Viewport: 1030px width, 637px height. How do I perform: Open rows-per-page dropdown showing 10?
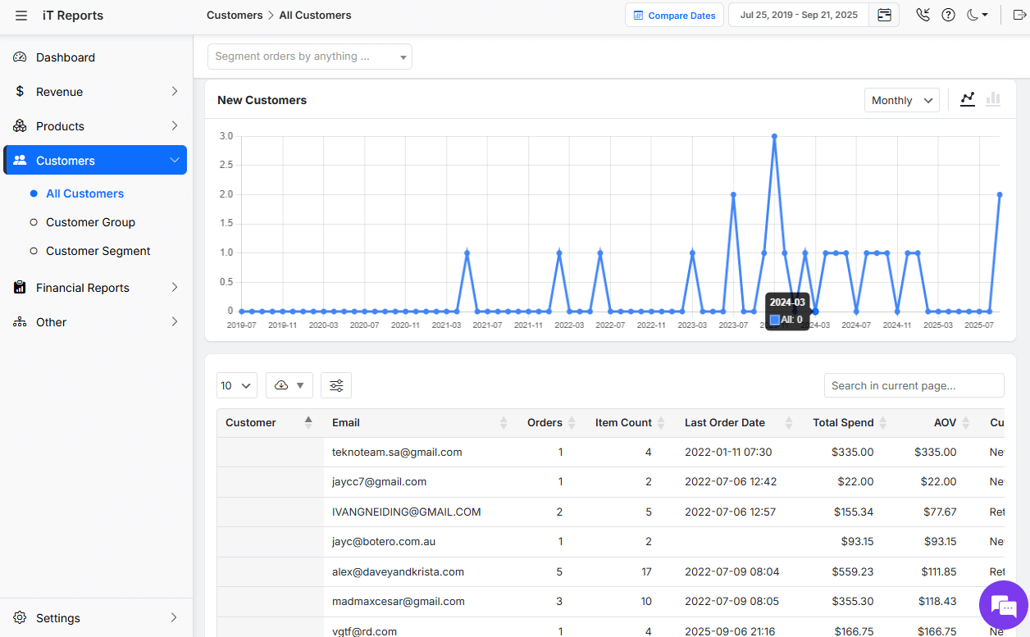236,385
